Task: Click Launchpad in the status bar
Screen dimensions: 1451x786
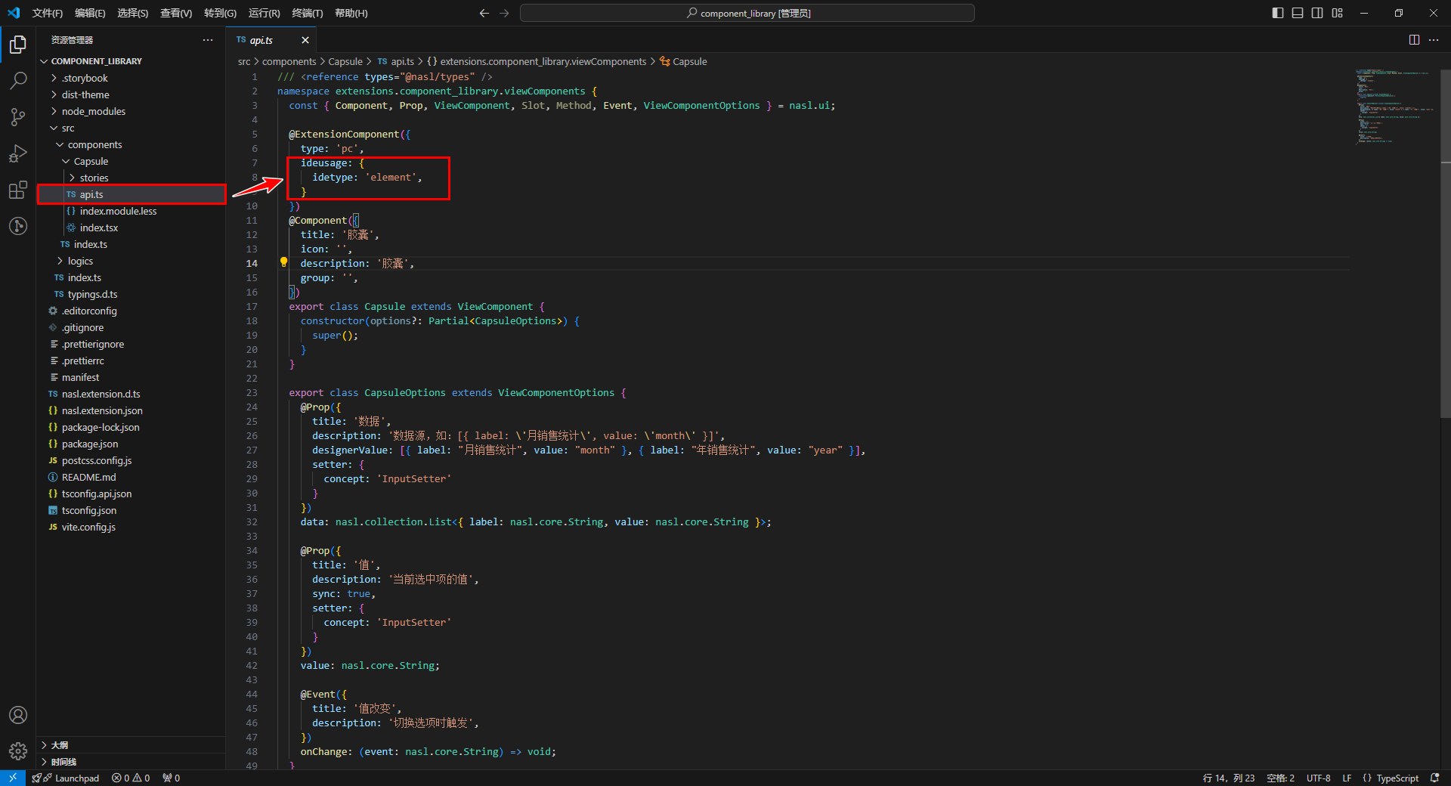Action: click(66, 778)
